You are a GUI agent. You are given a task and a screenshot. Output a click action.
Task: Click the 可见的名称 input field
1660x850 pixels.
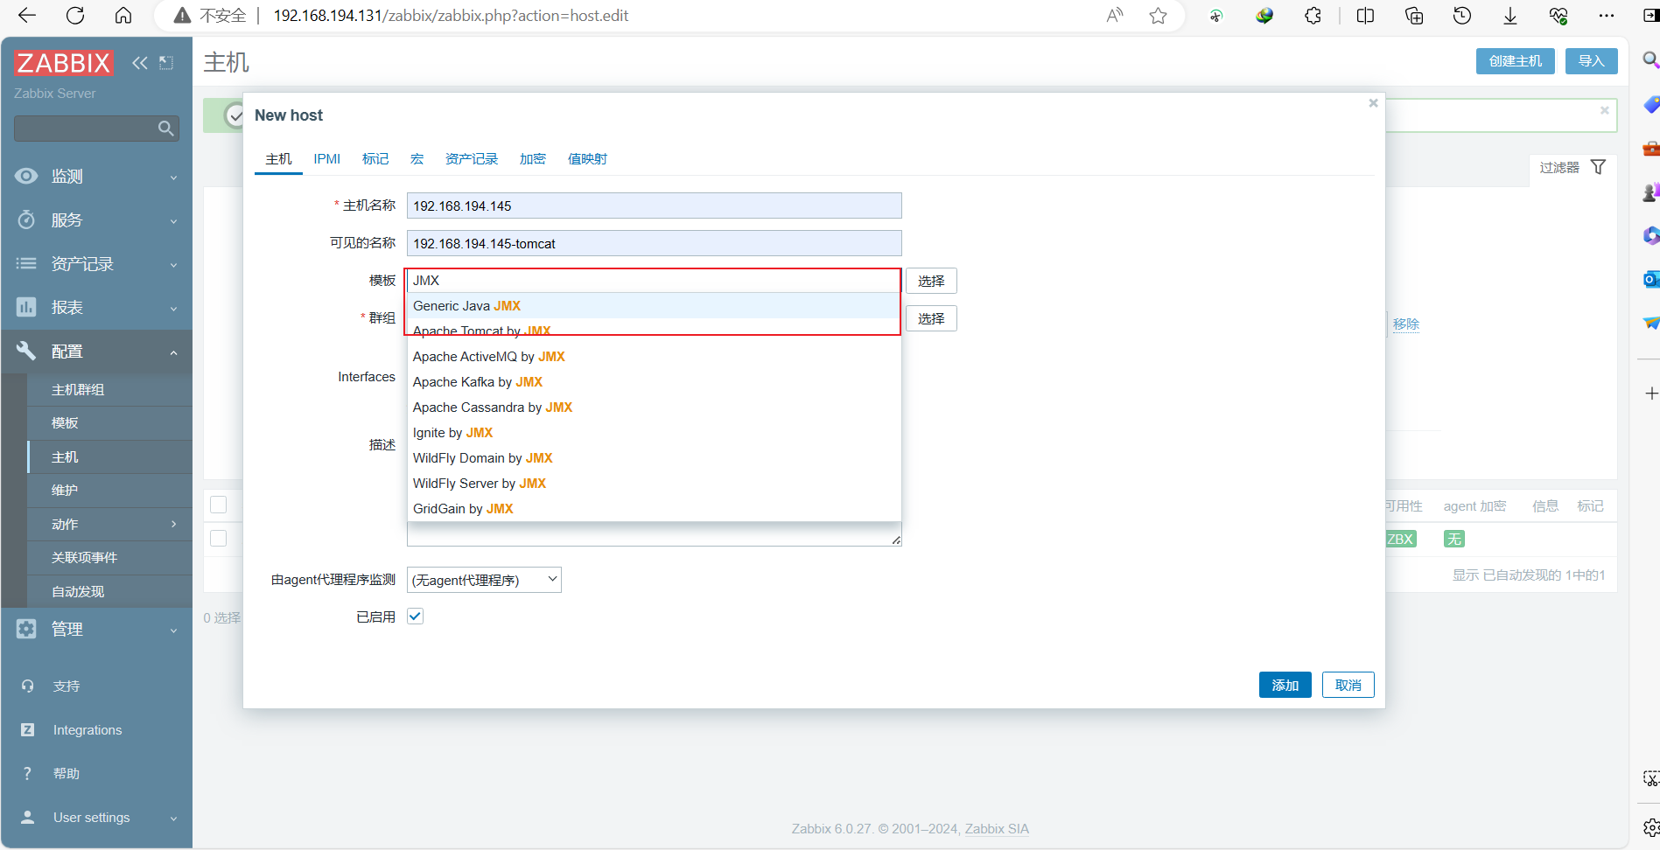(x=654, y=243)
